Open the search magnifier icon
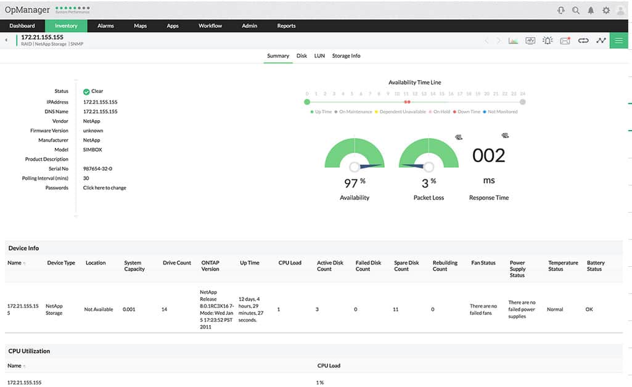This screenshot has height=387, width=632. 576,10
